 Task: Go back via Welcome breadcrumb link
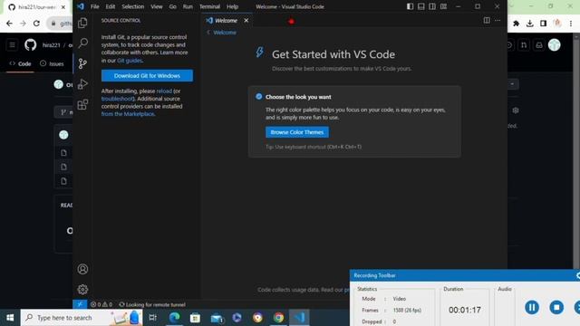pyautogui.click(x=225, y=33)
